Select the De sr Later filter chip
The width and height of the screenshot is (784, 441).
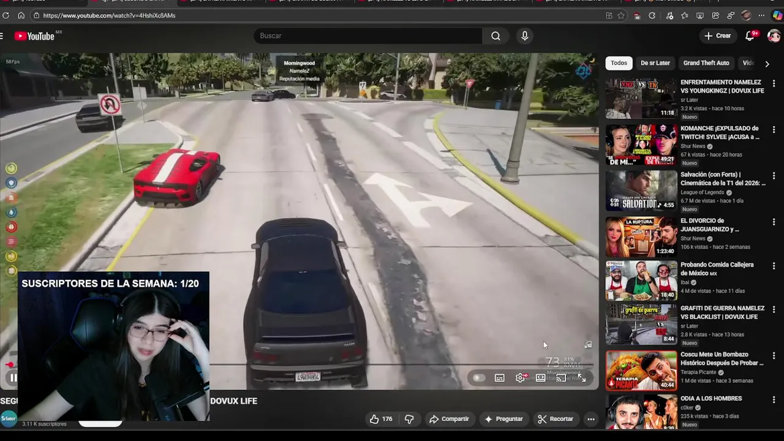pos(655,63)
